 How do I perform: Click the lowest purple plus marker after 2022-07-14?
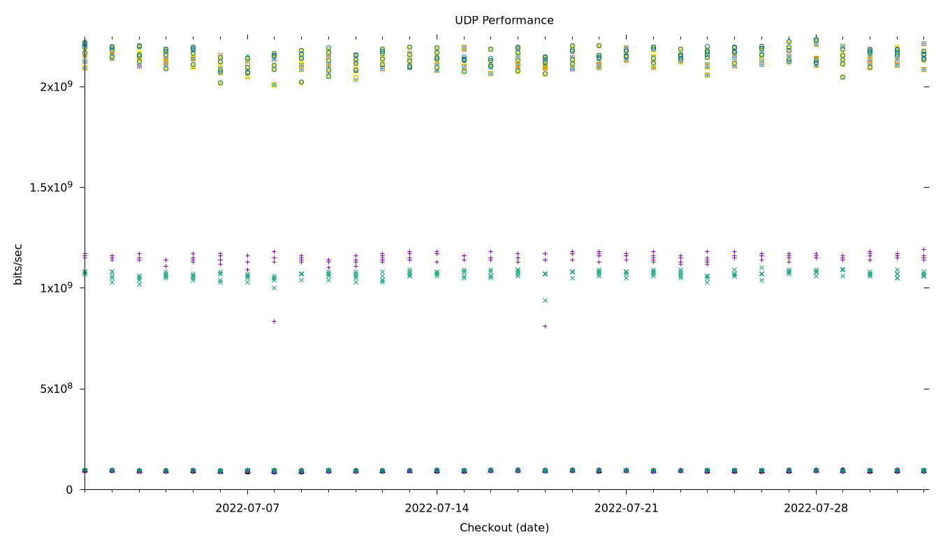coord(545,326)
